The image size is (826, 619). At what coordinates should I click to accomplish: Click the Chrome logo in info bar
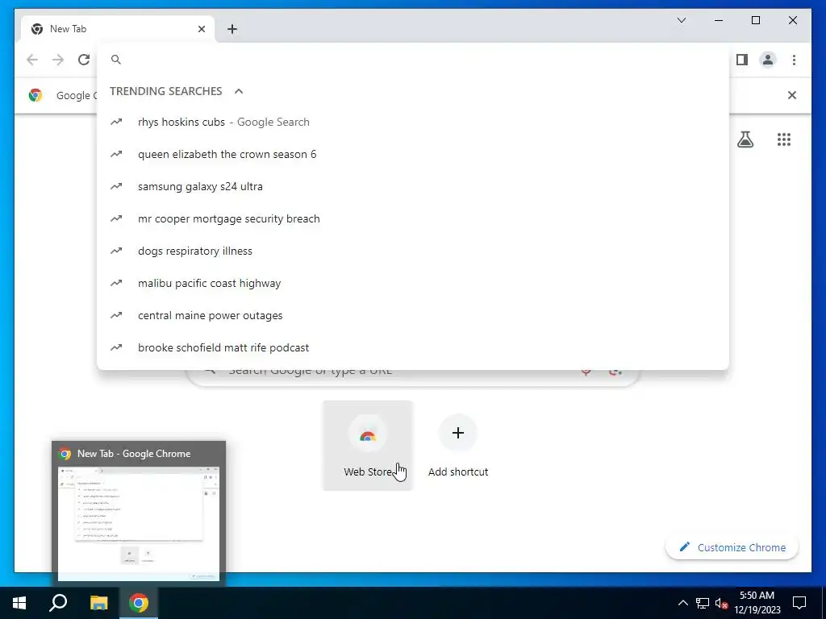click(x=35, y=95)
